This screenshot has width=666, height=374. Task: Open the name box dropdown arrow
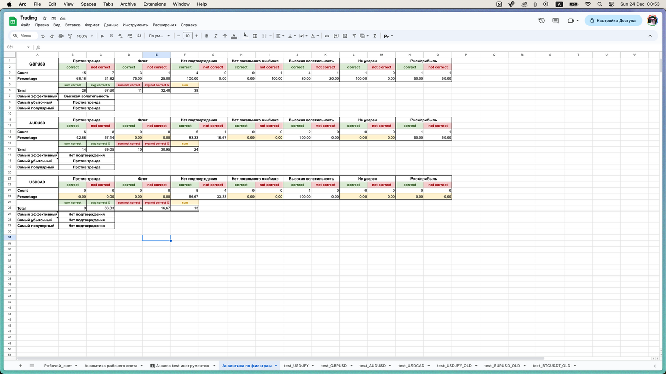pos(28,47)
